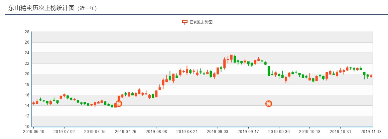Click the 2019-06-19 date label
388x139 pixels.
(x=33, y=132)
